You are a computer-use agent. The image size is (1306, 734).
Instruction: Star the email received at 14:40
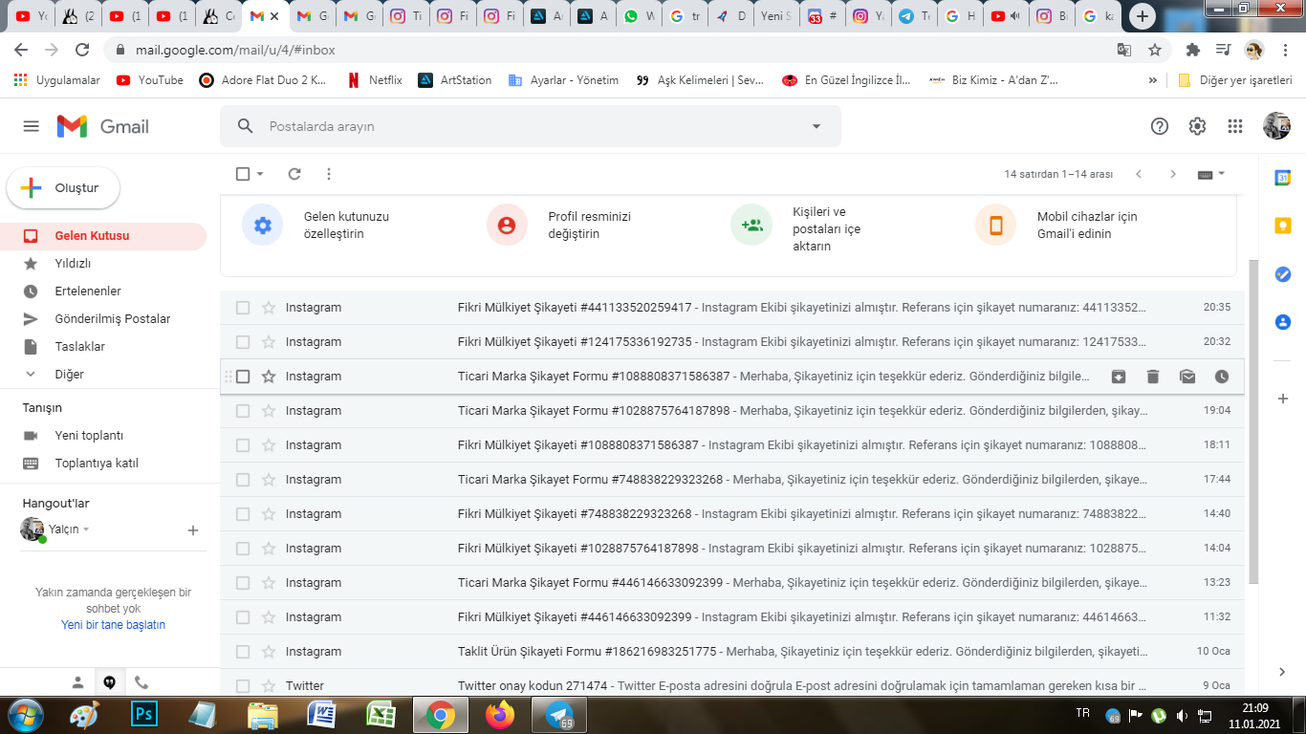tap(269, 514)
